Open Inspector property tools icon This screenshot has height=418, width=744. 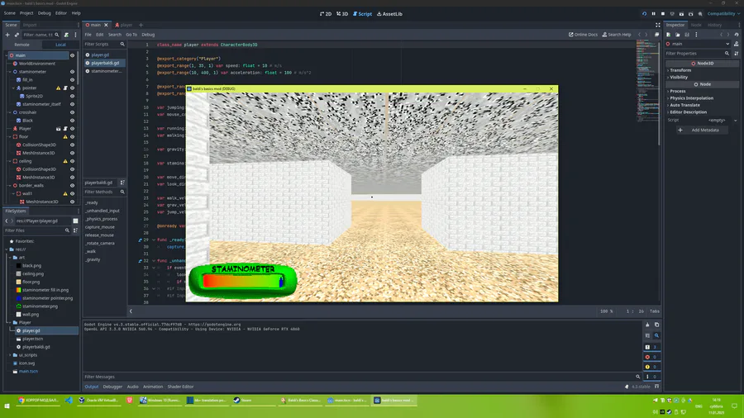coord(737,54)
